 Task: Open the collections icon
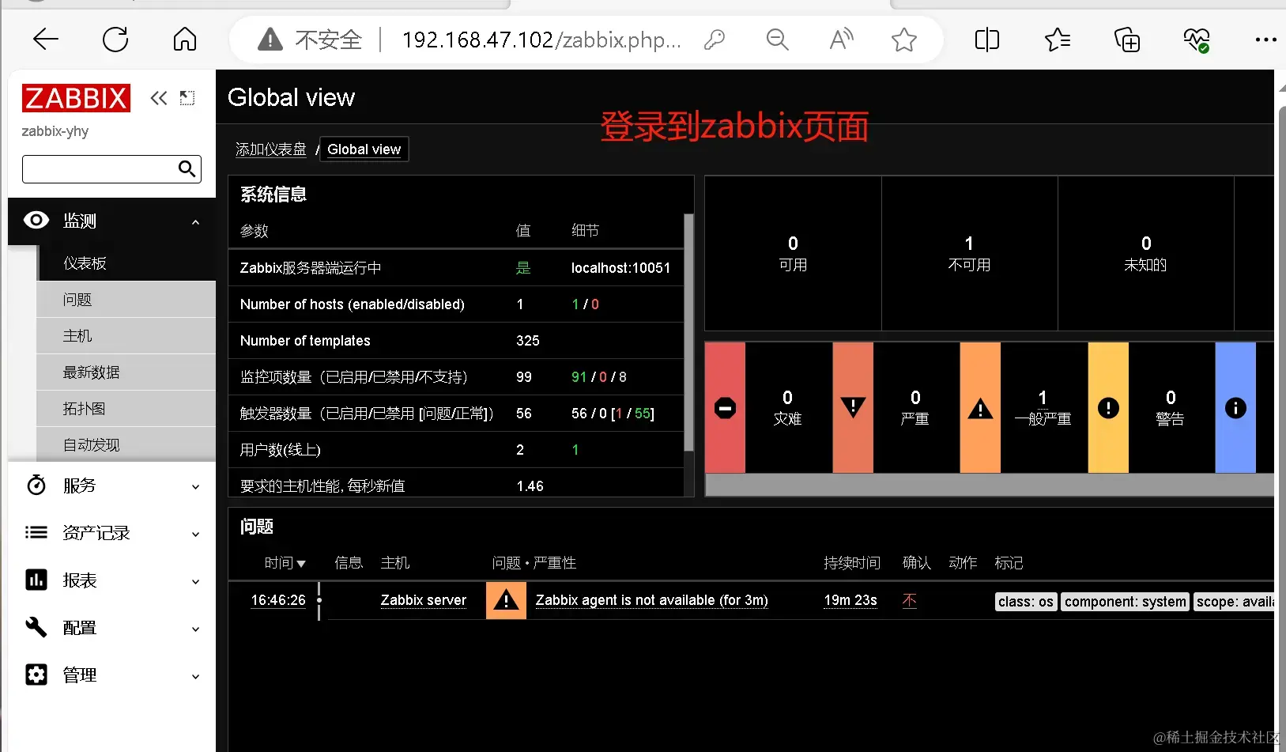[1127, 40]
